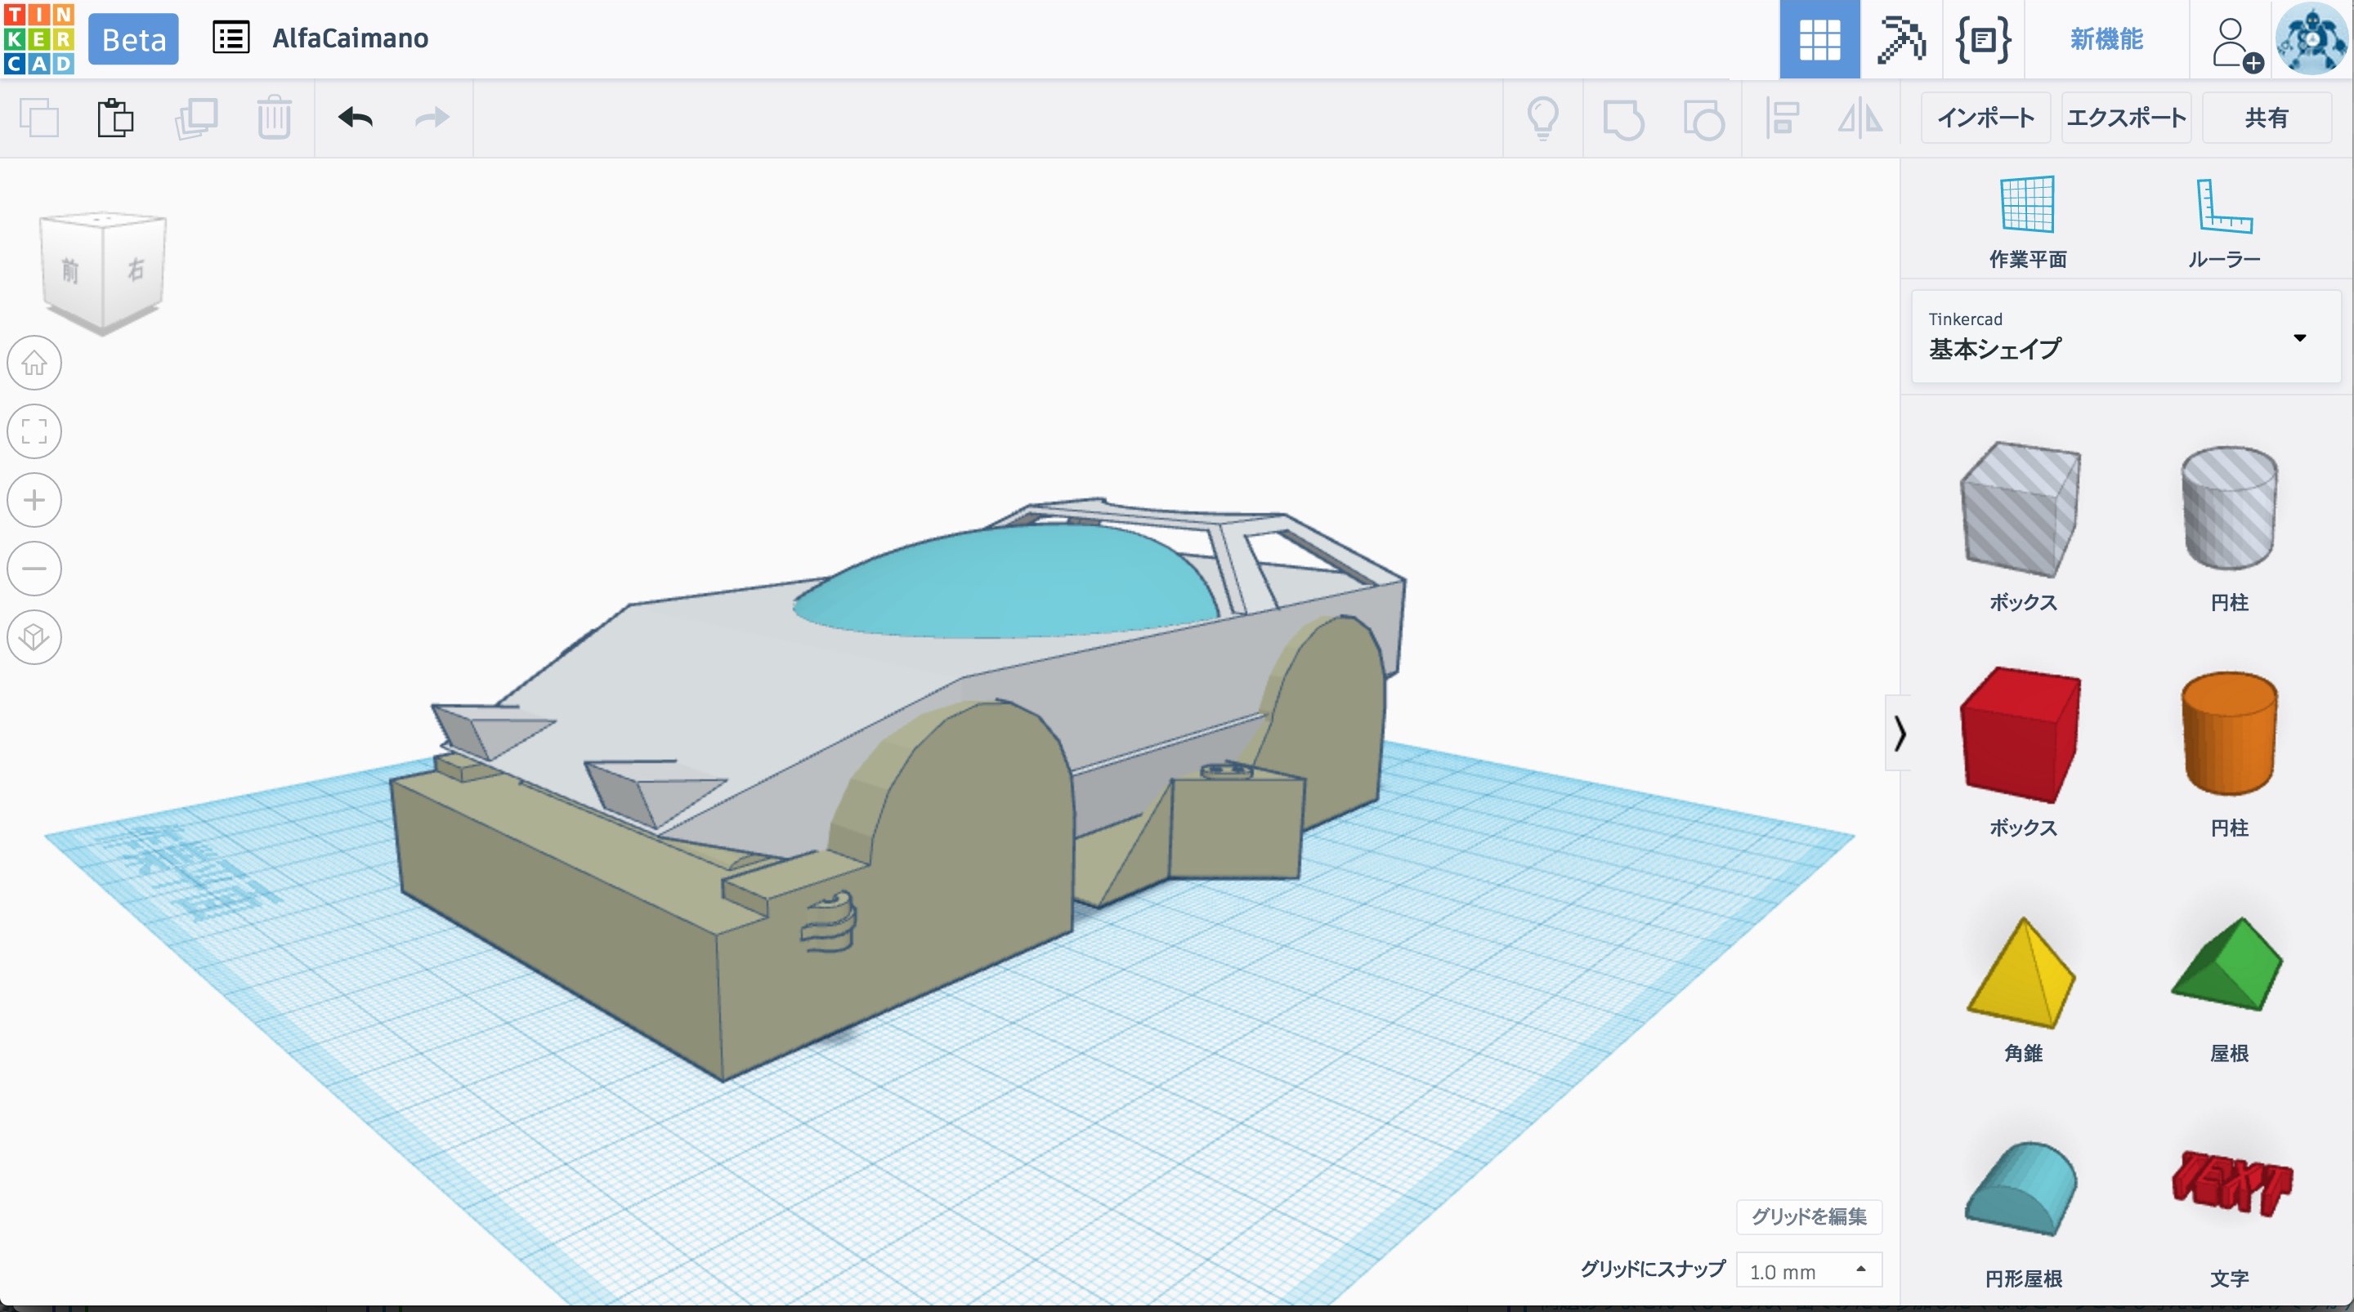Toggle the orthographic perspective view cube icon
The width and height of the screenshot is (2354, 1312).
[34, 637]
